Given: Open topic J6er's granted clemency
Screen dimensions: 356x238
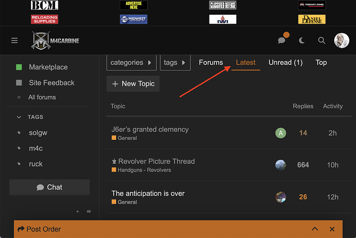Looking at the screenshot, I should (x=150, y=130).
